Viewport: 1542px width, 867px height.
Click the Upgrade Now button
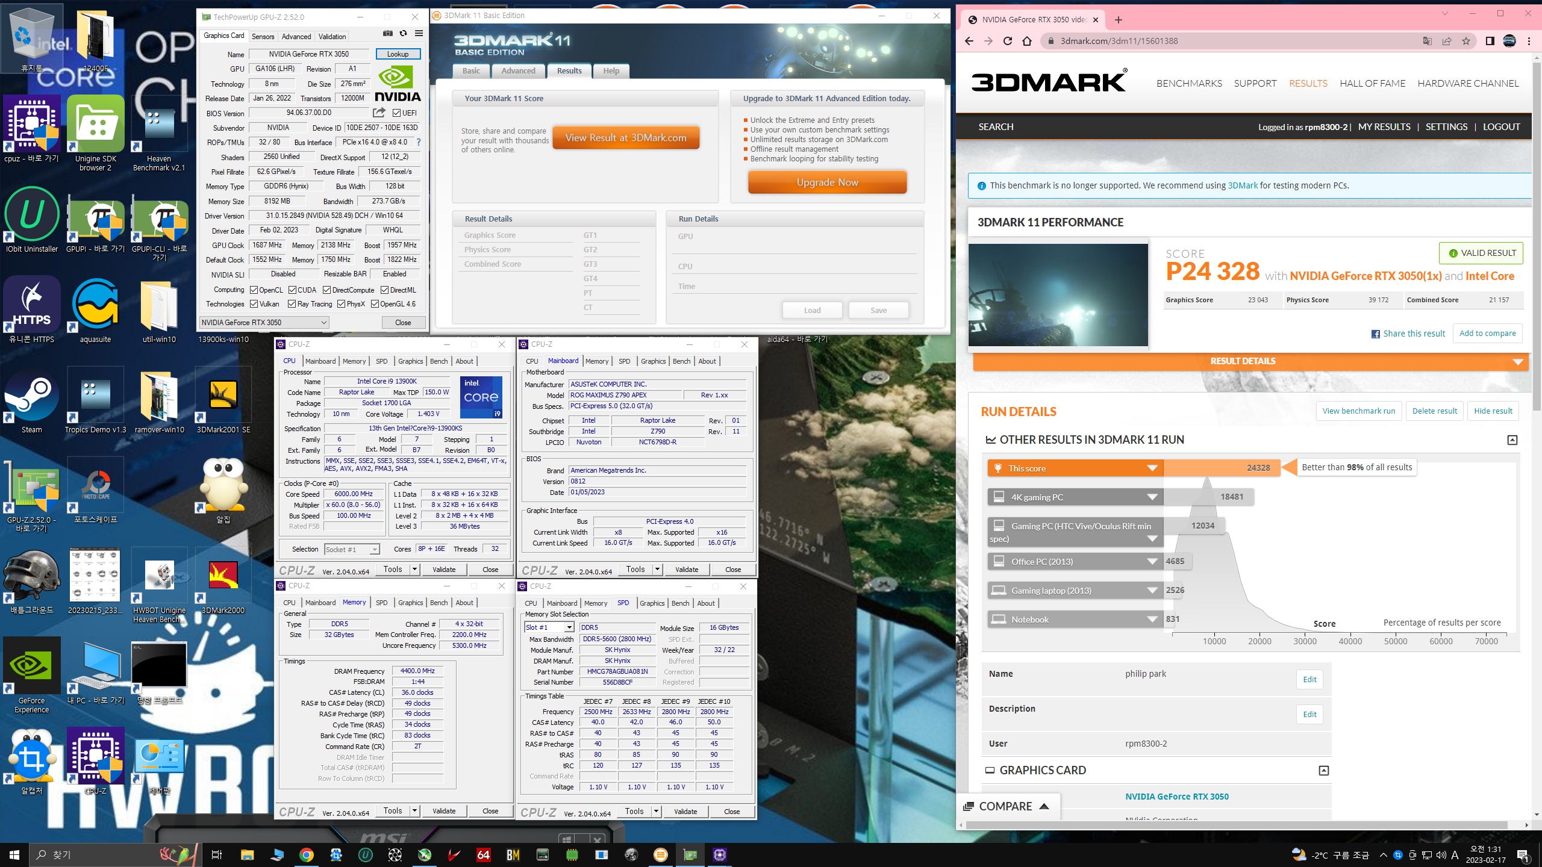(x=827, y=182)
